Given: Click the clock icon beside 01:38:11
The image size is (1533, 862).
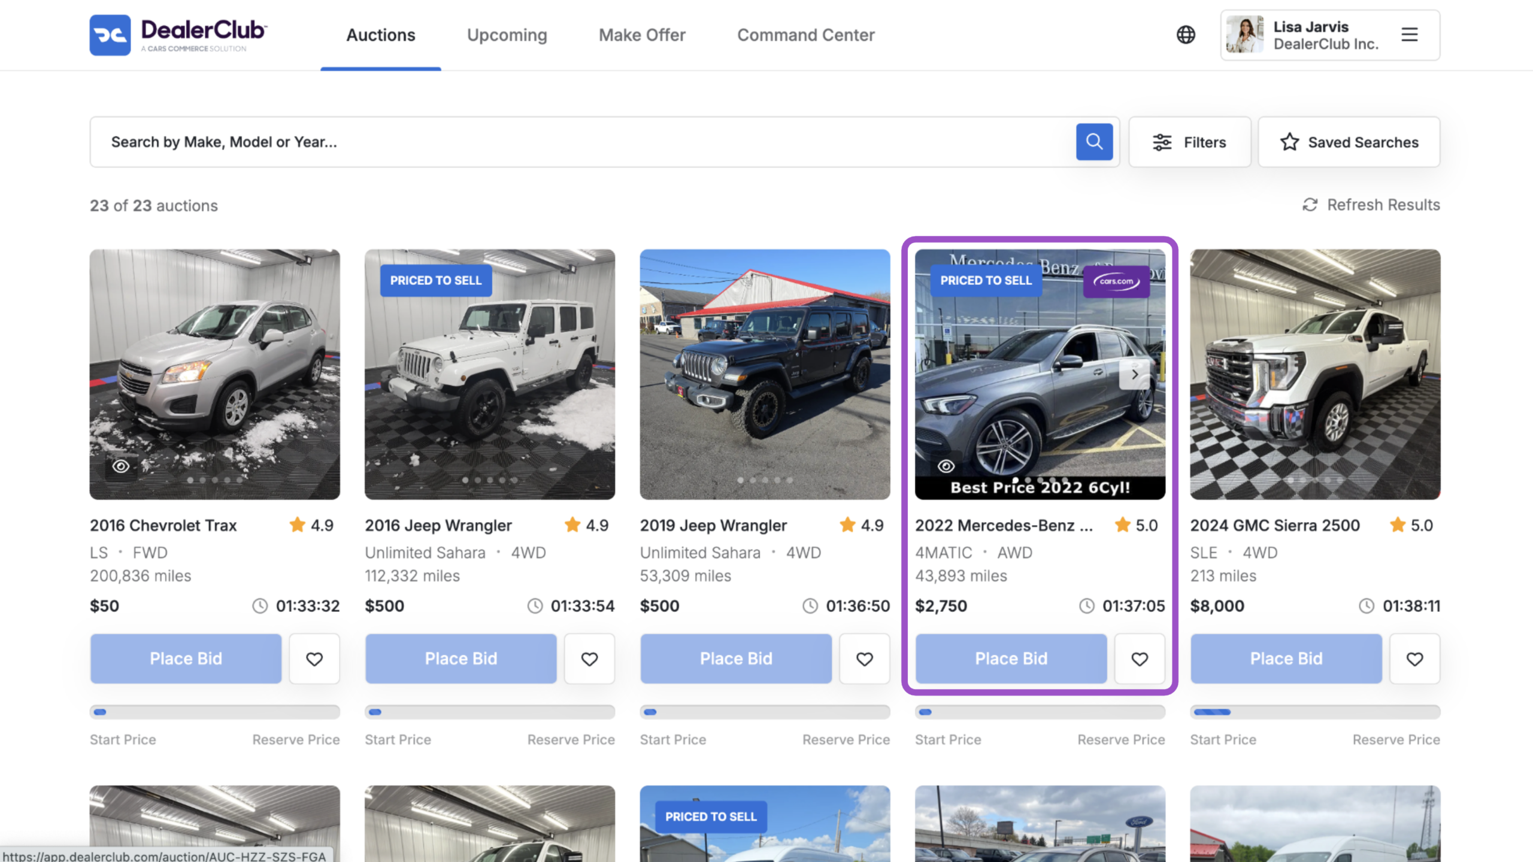Looking at the screenshot, I should pyautogui.click(x=1367, y=606).
